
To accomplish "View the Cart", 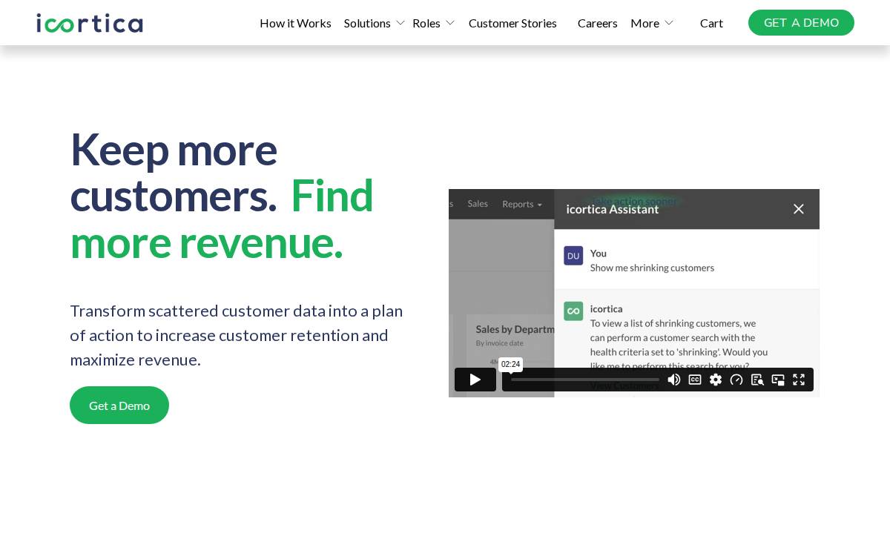I will [x=711, y=23].
